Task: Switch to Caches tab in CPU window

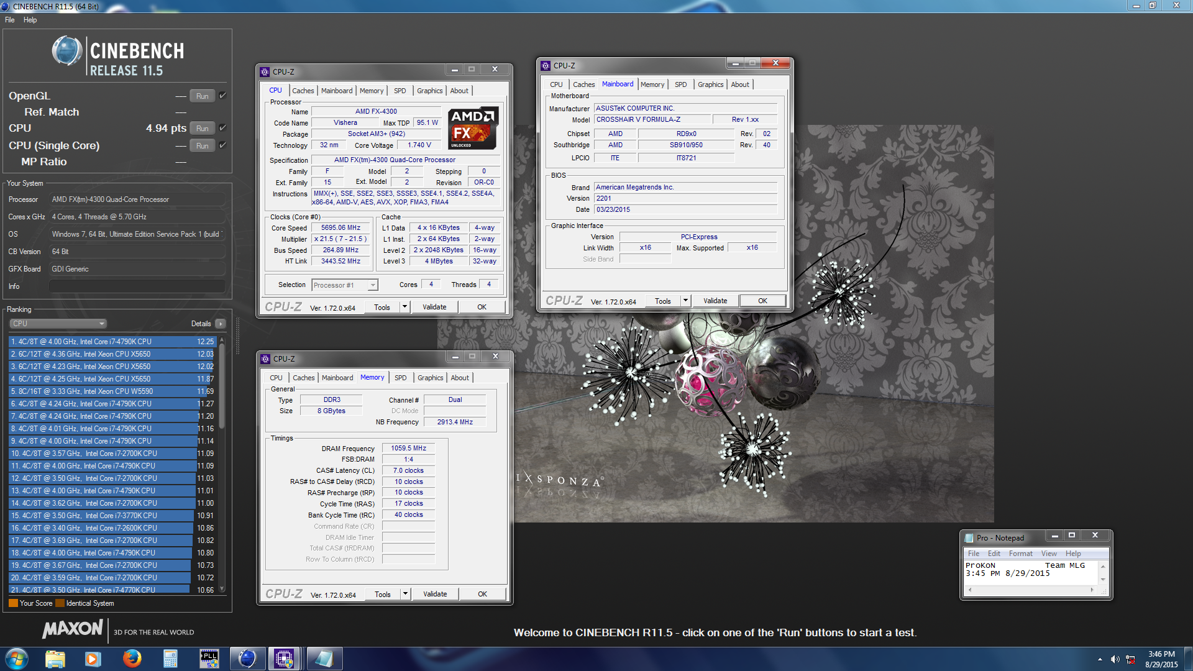Action: point(303,91)
